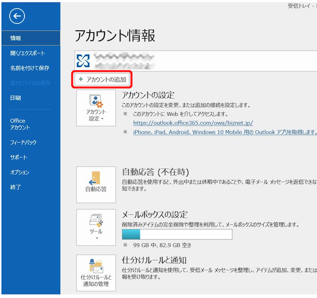
Task: Open the アカウント設定 dropdown button
Action: [96, 108]
